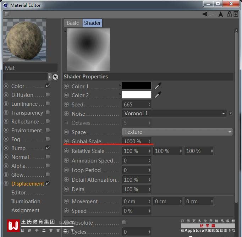The width and height of the screenshot is (242, 237).
Task: Select the Fog channel label
Action: click(16, 139)
